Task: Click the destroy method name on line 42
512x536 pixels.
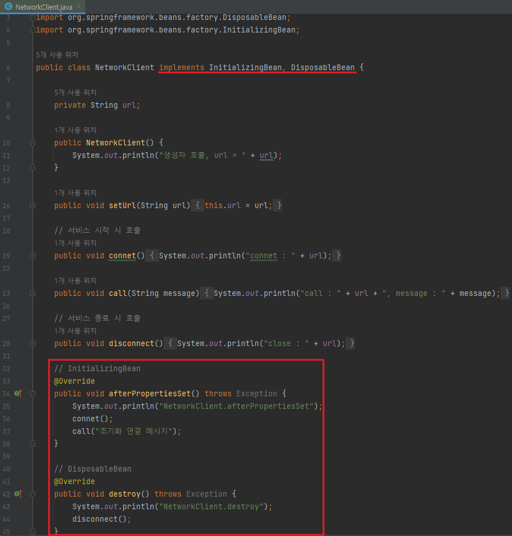Action: pyautogui.click(x=125, y=494)
